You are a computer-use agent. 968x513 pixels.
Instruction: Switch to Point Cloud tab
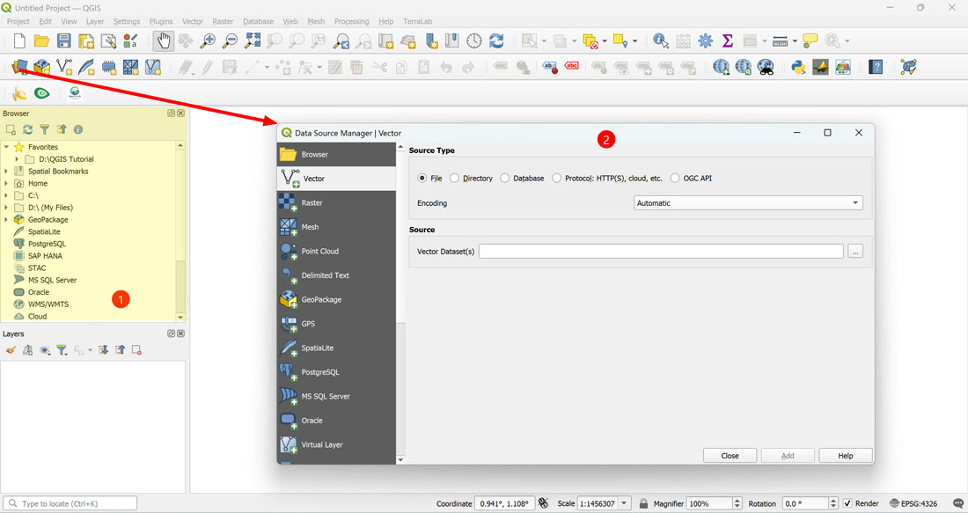tap(336, 252)
